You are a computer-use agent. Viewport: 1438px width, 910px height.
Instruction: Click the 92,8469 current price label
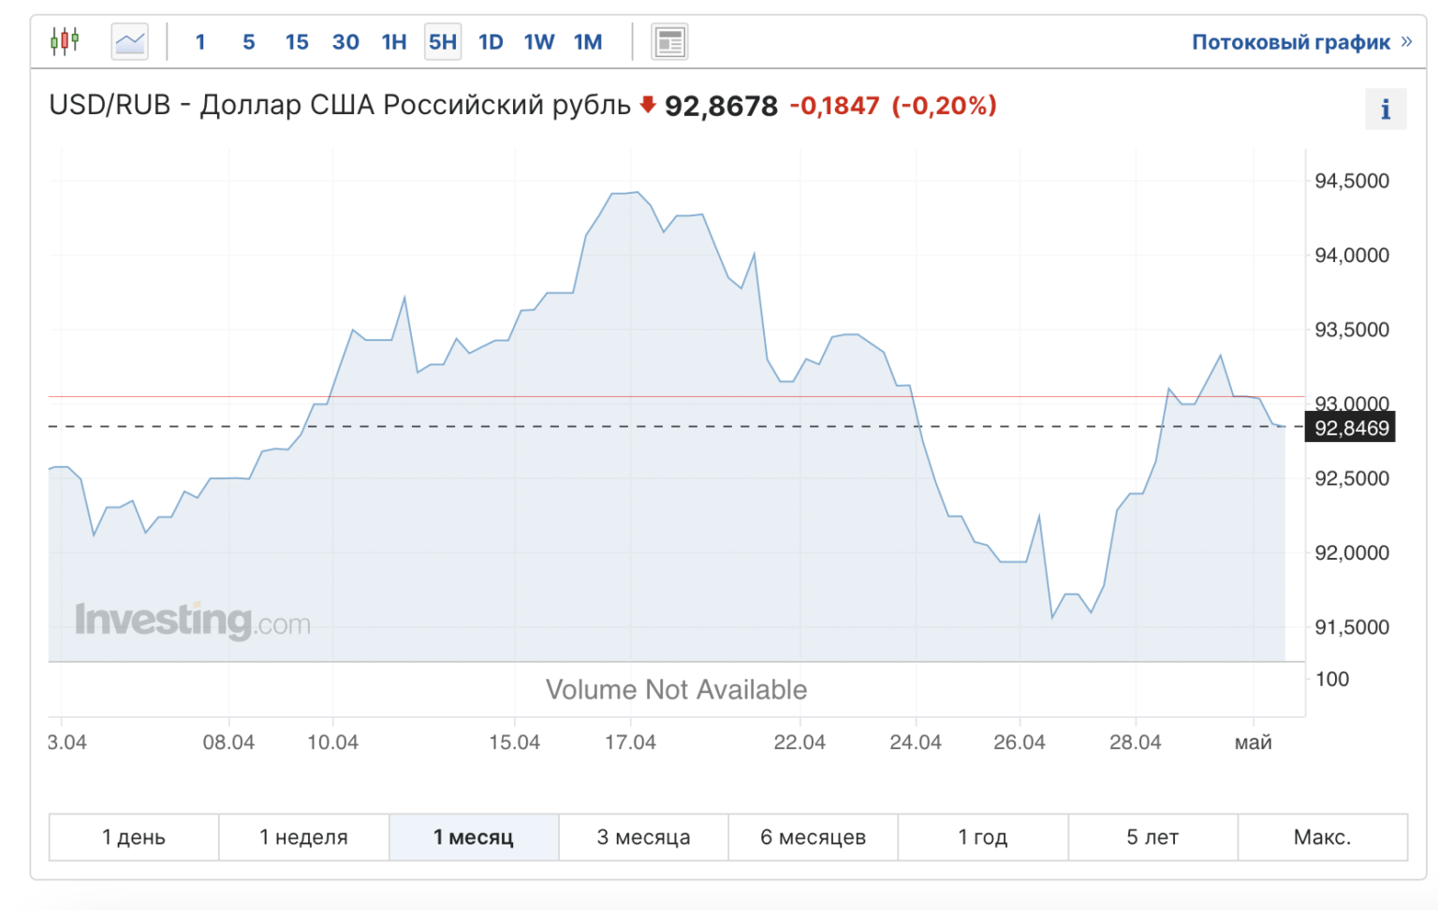(1351, 429)
